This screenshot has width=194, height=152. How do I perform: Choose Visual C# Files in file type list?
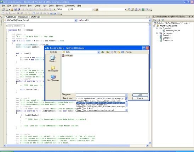pyautogui.click(x=101, y=101)
